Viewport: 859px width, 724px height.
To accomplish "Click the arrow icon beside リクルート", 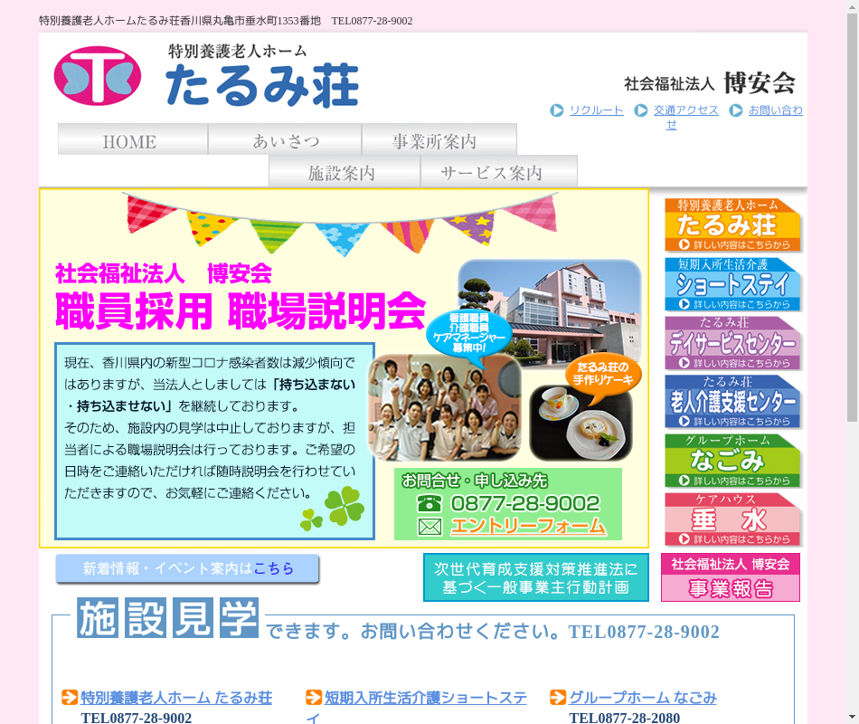I will click(x=557, y=110).
